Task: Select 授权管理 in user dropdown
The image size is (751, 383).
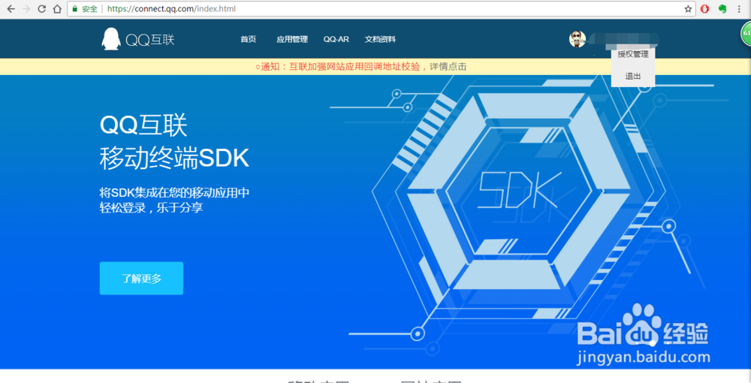Action: (x=632, y=54)
